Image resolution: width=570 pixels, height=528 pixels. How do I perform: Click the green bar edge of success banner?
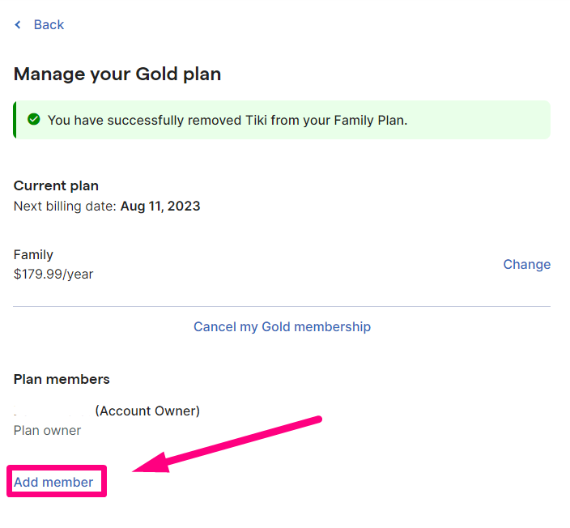(x=15, y=120)
